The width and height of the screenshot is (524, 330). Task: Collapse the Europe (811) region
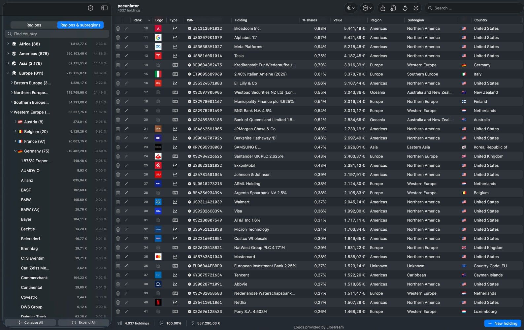[x=8, y=73]
